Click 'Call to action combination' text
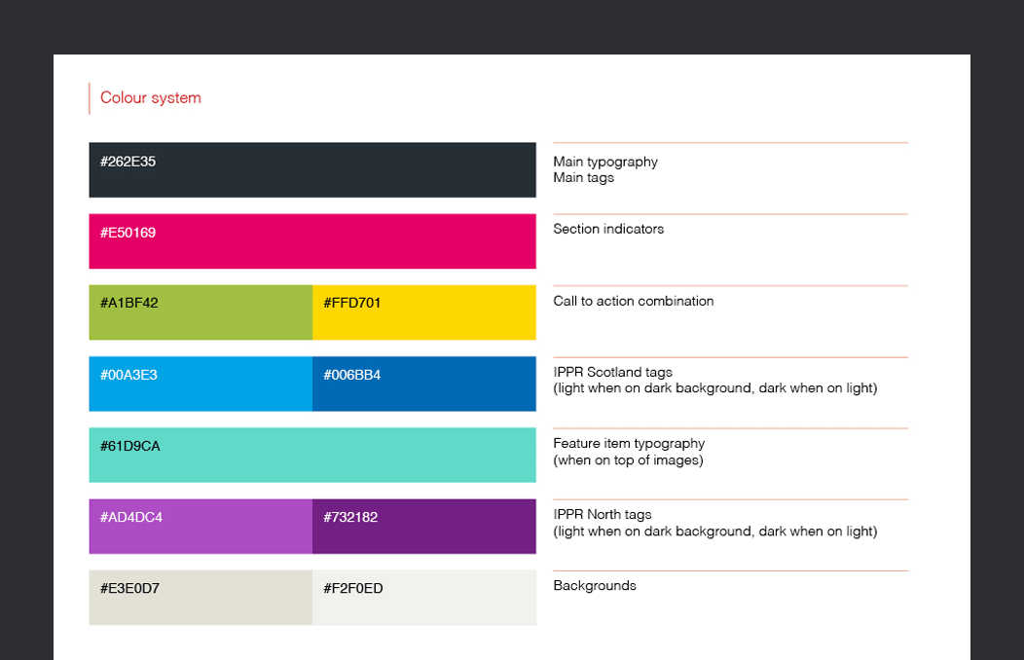Screen dimensions: 1024x660 [634, 301]
